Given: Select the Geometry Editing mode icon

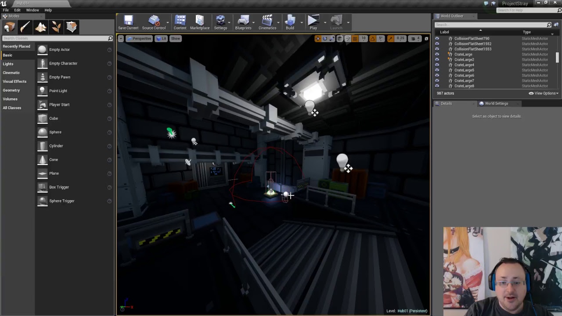Looking at the screenshot, I should pyautogui.click(x=72, y=27).
